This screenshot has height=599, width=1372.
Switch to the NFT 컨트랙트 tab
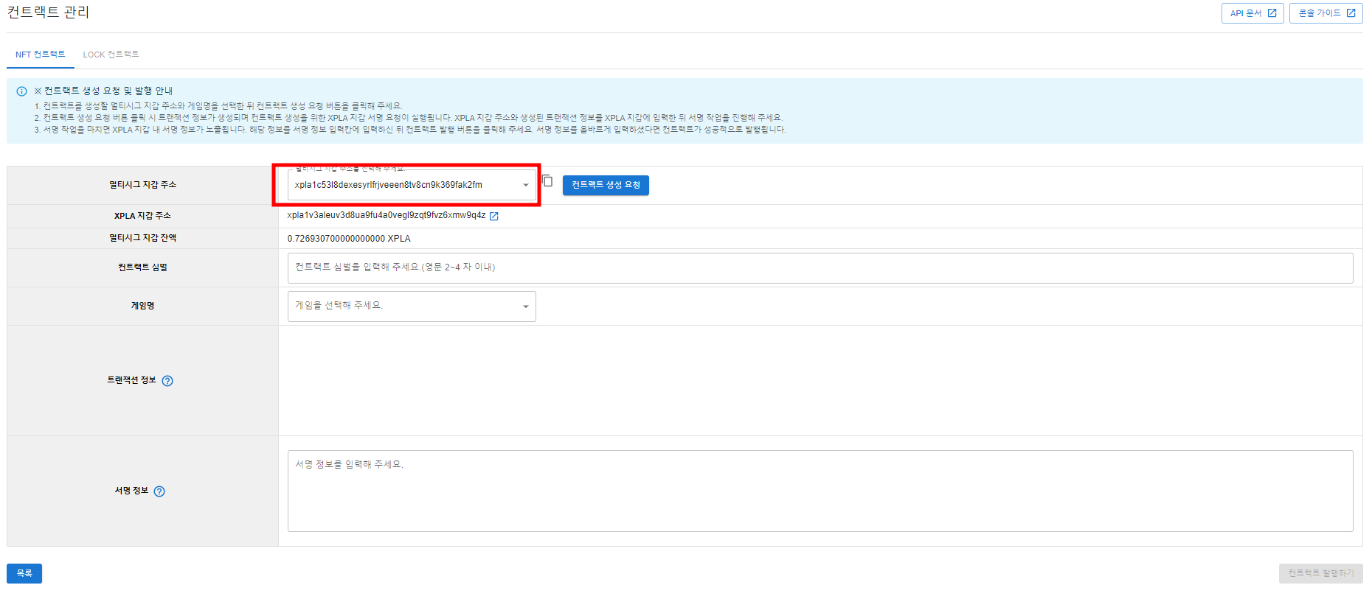pyautogui.click(x=41, y=55)
